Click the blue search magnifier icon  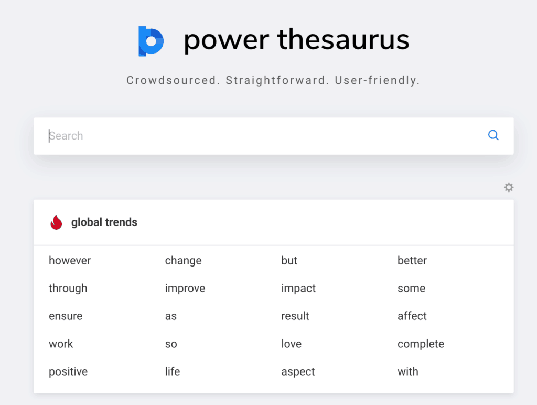coord(493,135)
